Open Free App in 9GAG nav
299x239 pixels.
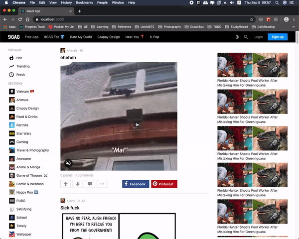(x=32, y=37)
